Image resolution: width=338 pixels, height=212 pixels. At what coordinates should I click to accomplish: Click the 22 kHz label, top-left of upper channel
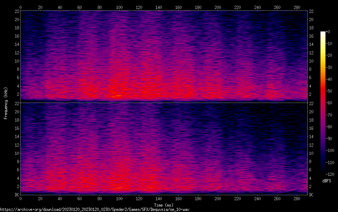[16, 11]
